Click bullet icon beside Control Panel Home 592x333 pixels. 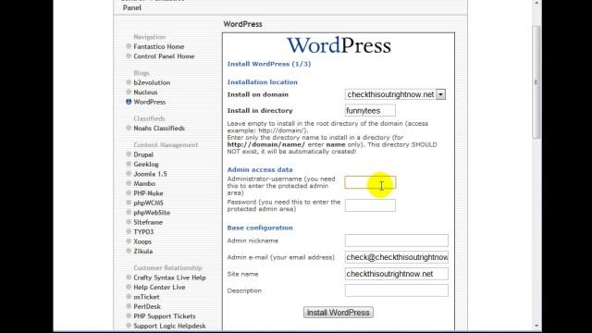[129, 55]
